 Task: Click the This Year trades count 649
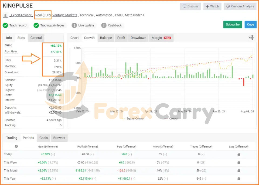click(x=199, y=179)
